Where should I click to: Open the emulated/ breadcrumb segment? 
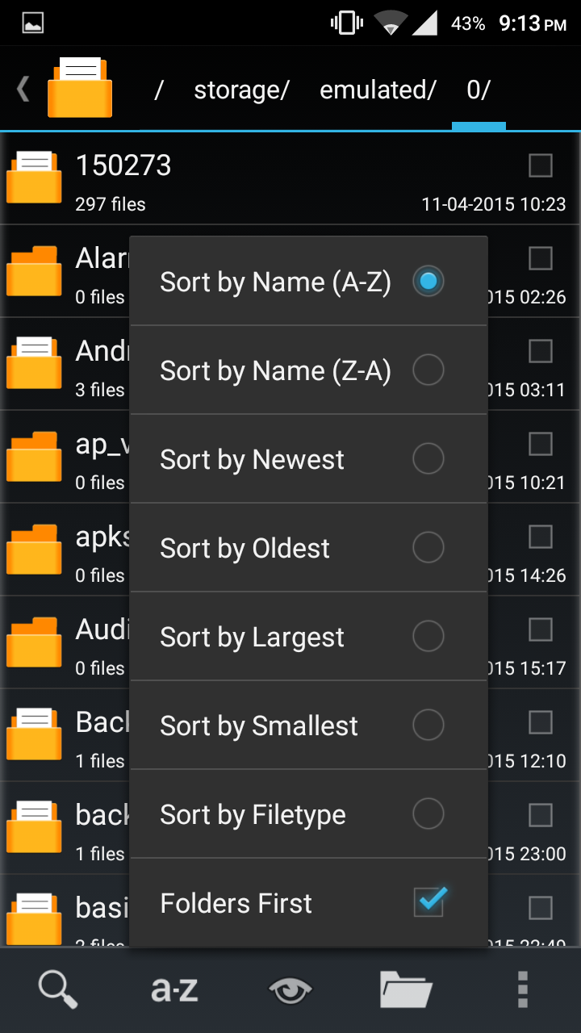tap(378, 90)
